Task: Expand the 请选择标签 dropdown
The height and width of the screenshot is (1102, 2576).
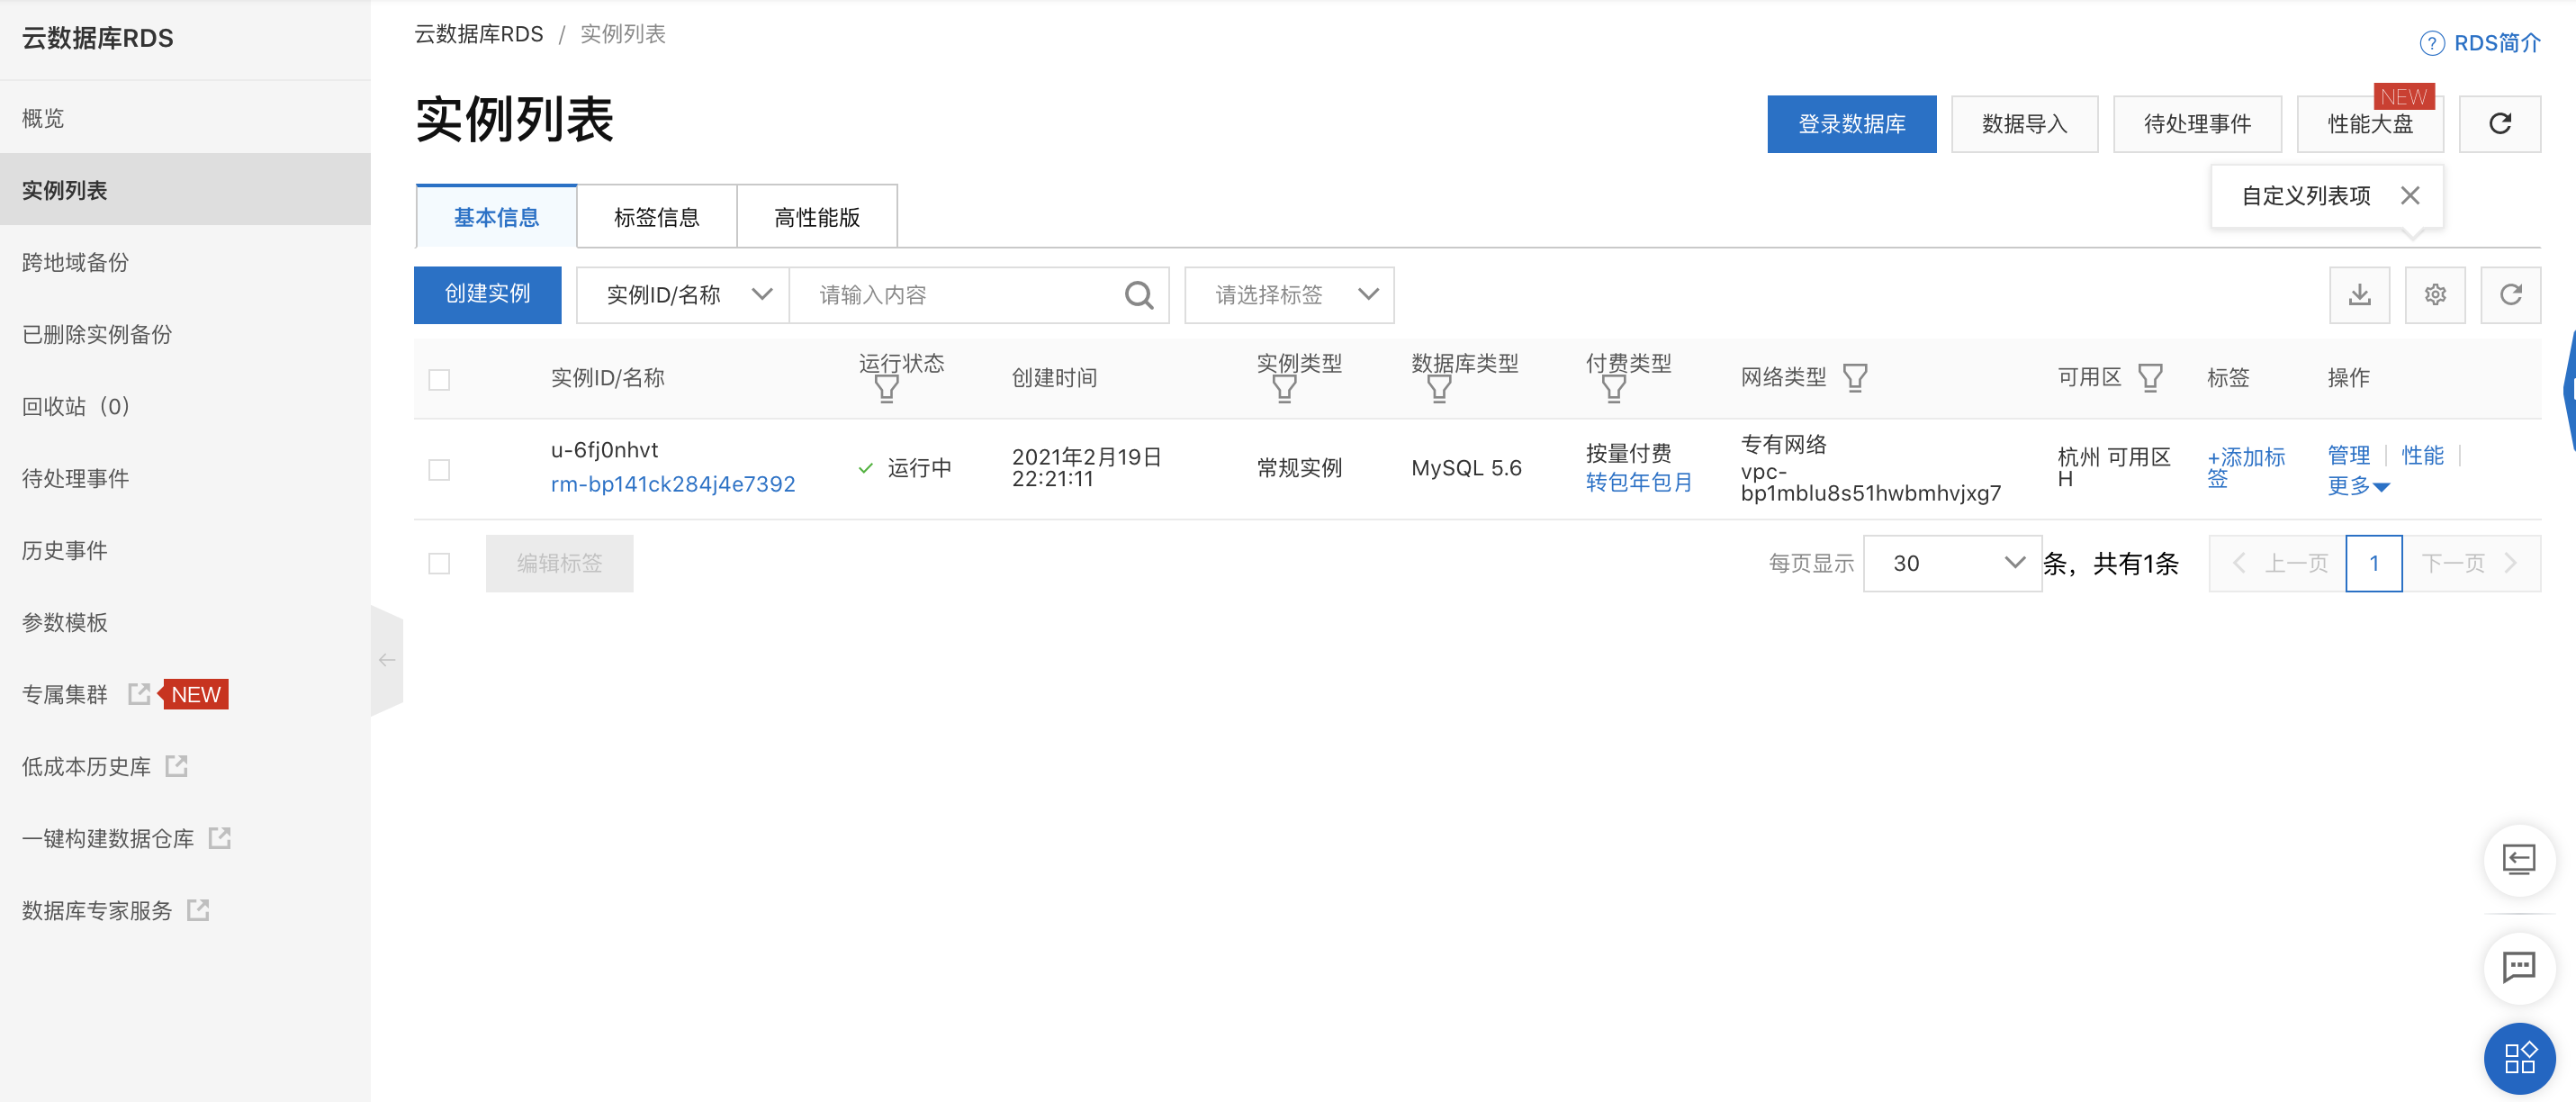Action: 1288,295
